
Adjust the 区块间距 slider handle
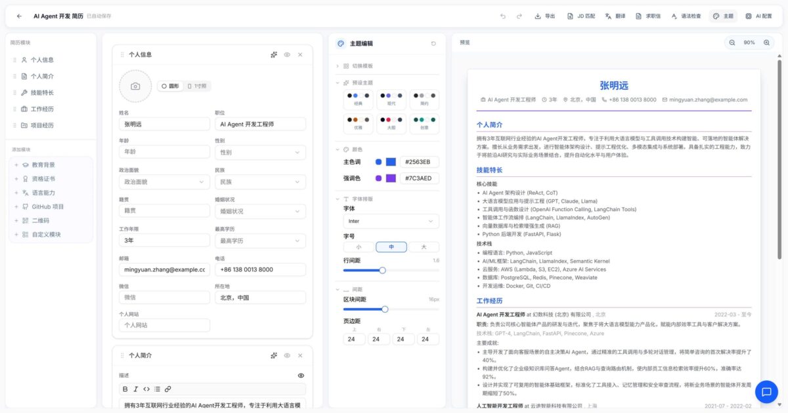click(385, 309)
